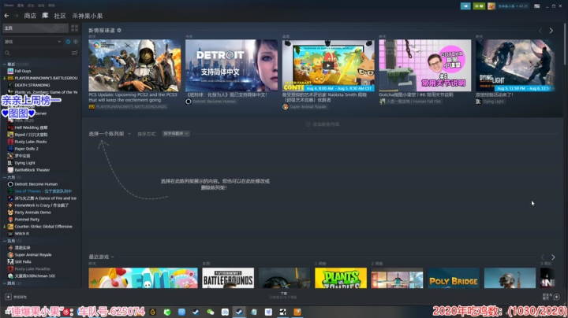
Task: Toggle sort by recent activity clock icon
Action: pyautogui.click(x=68, y=42)
